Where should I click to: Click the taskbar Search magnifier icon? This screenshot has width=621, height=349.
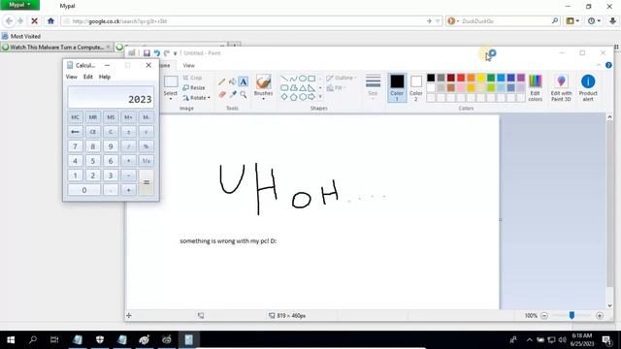click(x=32, y=339)
